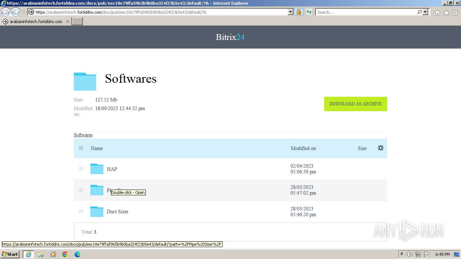Open a new blank tab
The image size is (461, 259).
[x=77, y=22]
